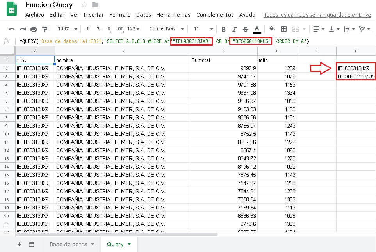The image size is (376, 252).
Task: Open the Archivo menu
Action: point(34,15)
